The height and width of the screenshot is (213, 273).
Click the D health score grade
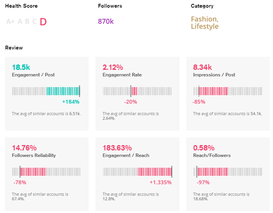[x=43, y=21]
